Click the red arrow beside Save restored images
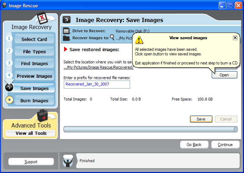 (66, 49)
